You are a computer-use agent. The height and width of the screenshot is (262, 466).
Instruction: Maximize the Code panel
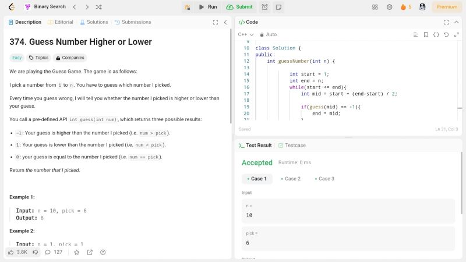pos(446,22)
